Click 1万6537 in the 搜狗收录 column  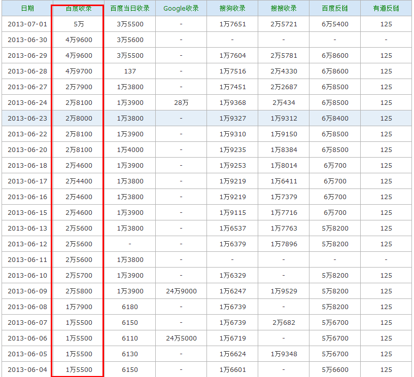tap(232, 229)
